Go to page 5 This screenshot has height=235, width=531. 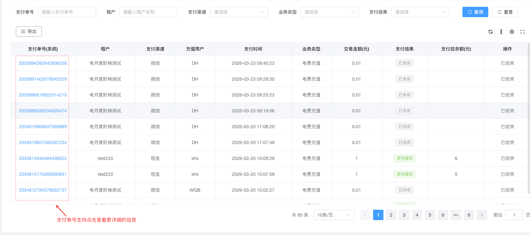point(430,215)
